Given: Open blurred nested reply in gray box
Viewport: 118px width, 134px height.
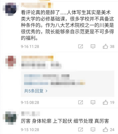Looking at the screenshot, I should tap(55, 80).
